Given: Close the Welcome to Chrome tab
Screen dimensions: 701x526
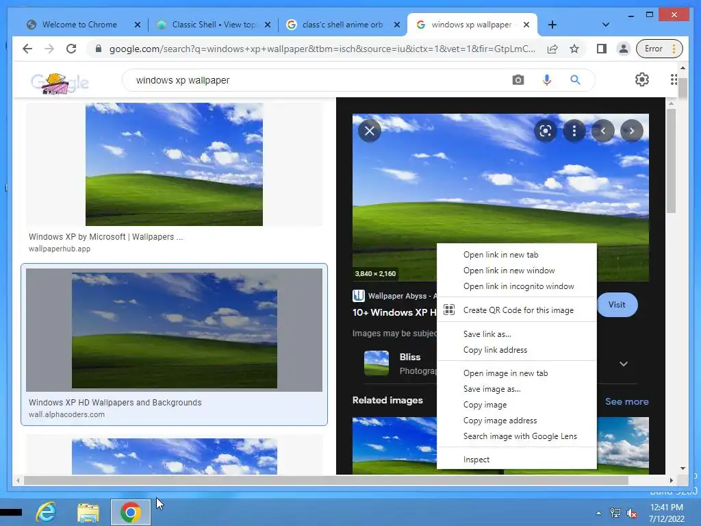Looking at the screenshot, I should [x=138, y=25].
